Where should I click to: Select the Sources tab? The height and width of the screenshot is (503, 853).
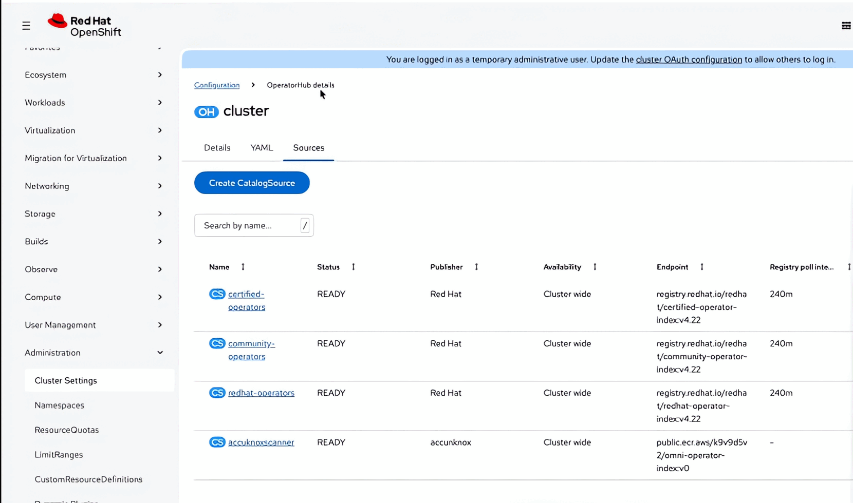309,148
